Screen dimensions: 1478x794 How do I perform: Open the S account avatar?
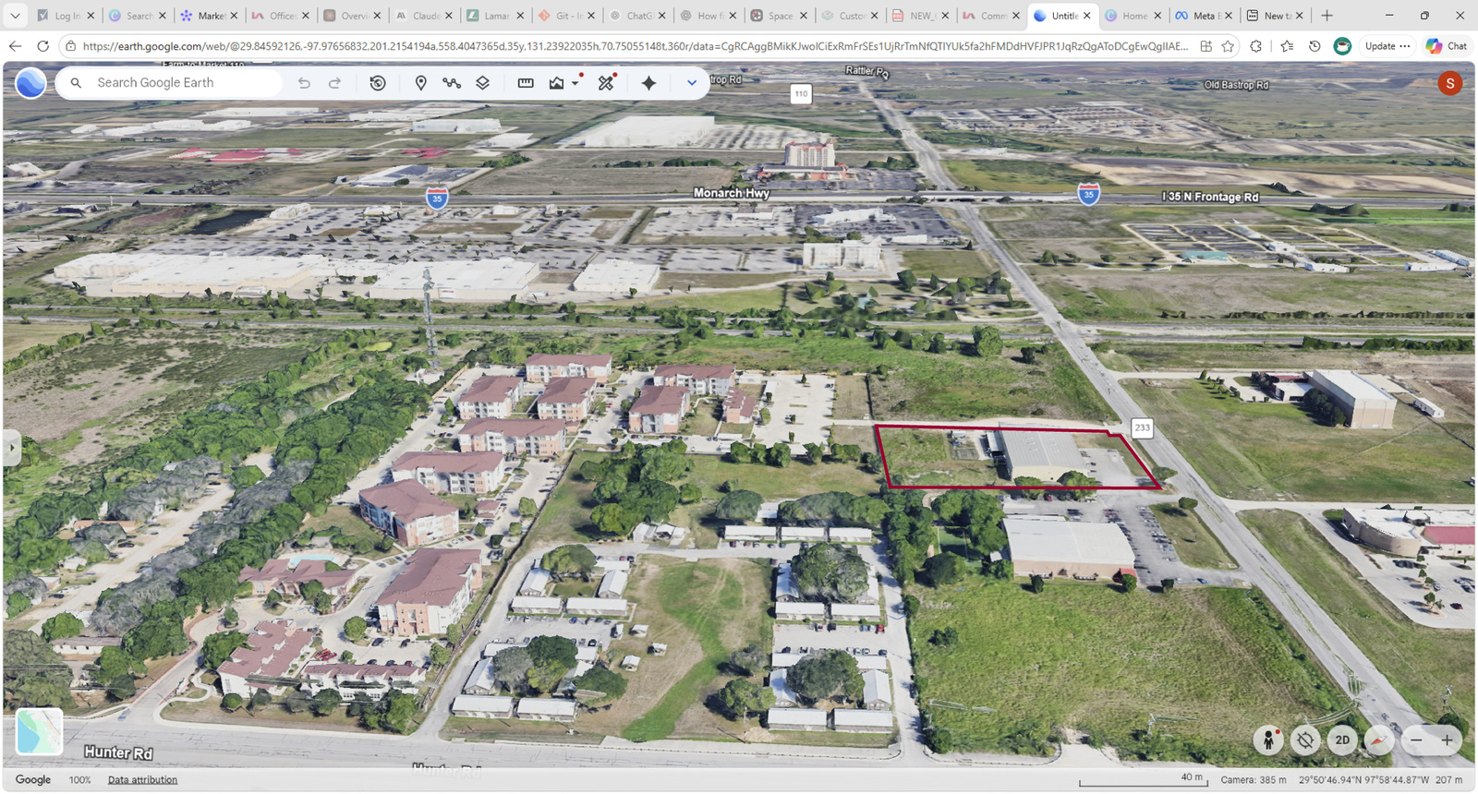tap(1449, 83)
